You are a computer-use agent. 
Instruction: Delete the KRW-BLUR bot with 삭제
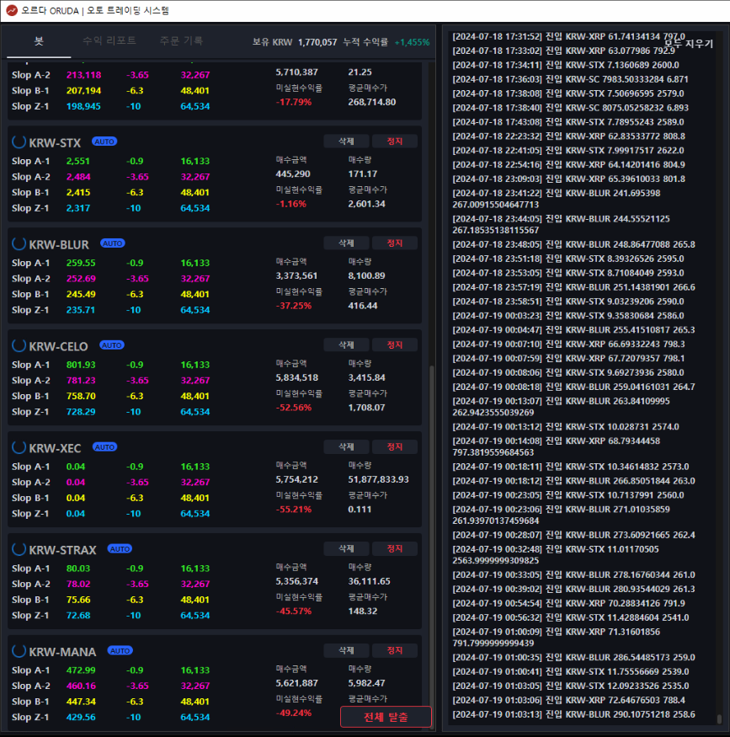tap(347, 243)
